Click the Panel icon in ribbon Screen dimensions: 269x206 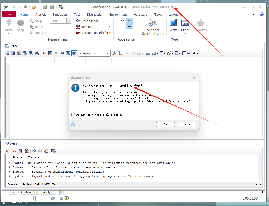[185, 23]
